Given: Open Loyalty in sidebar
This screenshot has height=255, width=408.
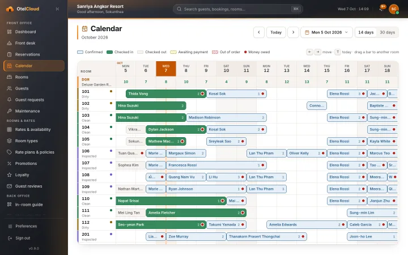Looking at the screenshot, I should click(34, 175).
